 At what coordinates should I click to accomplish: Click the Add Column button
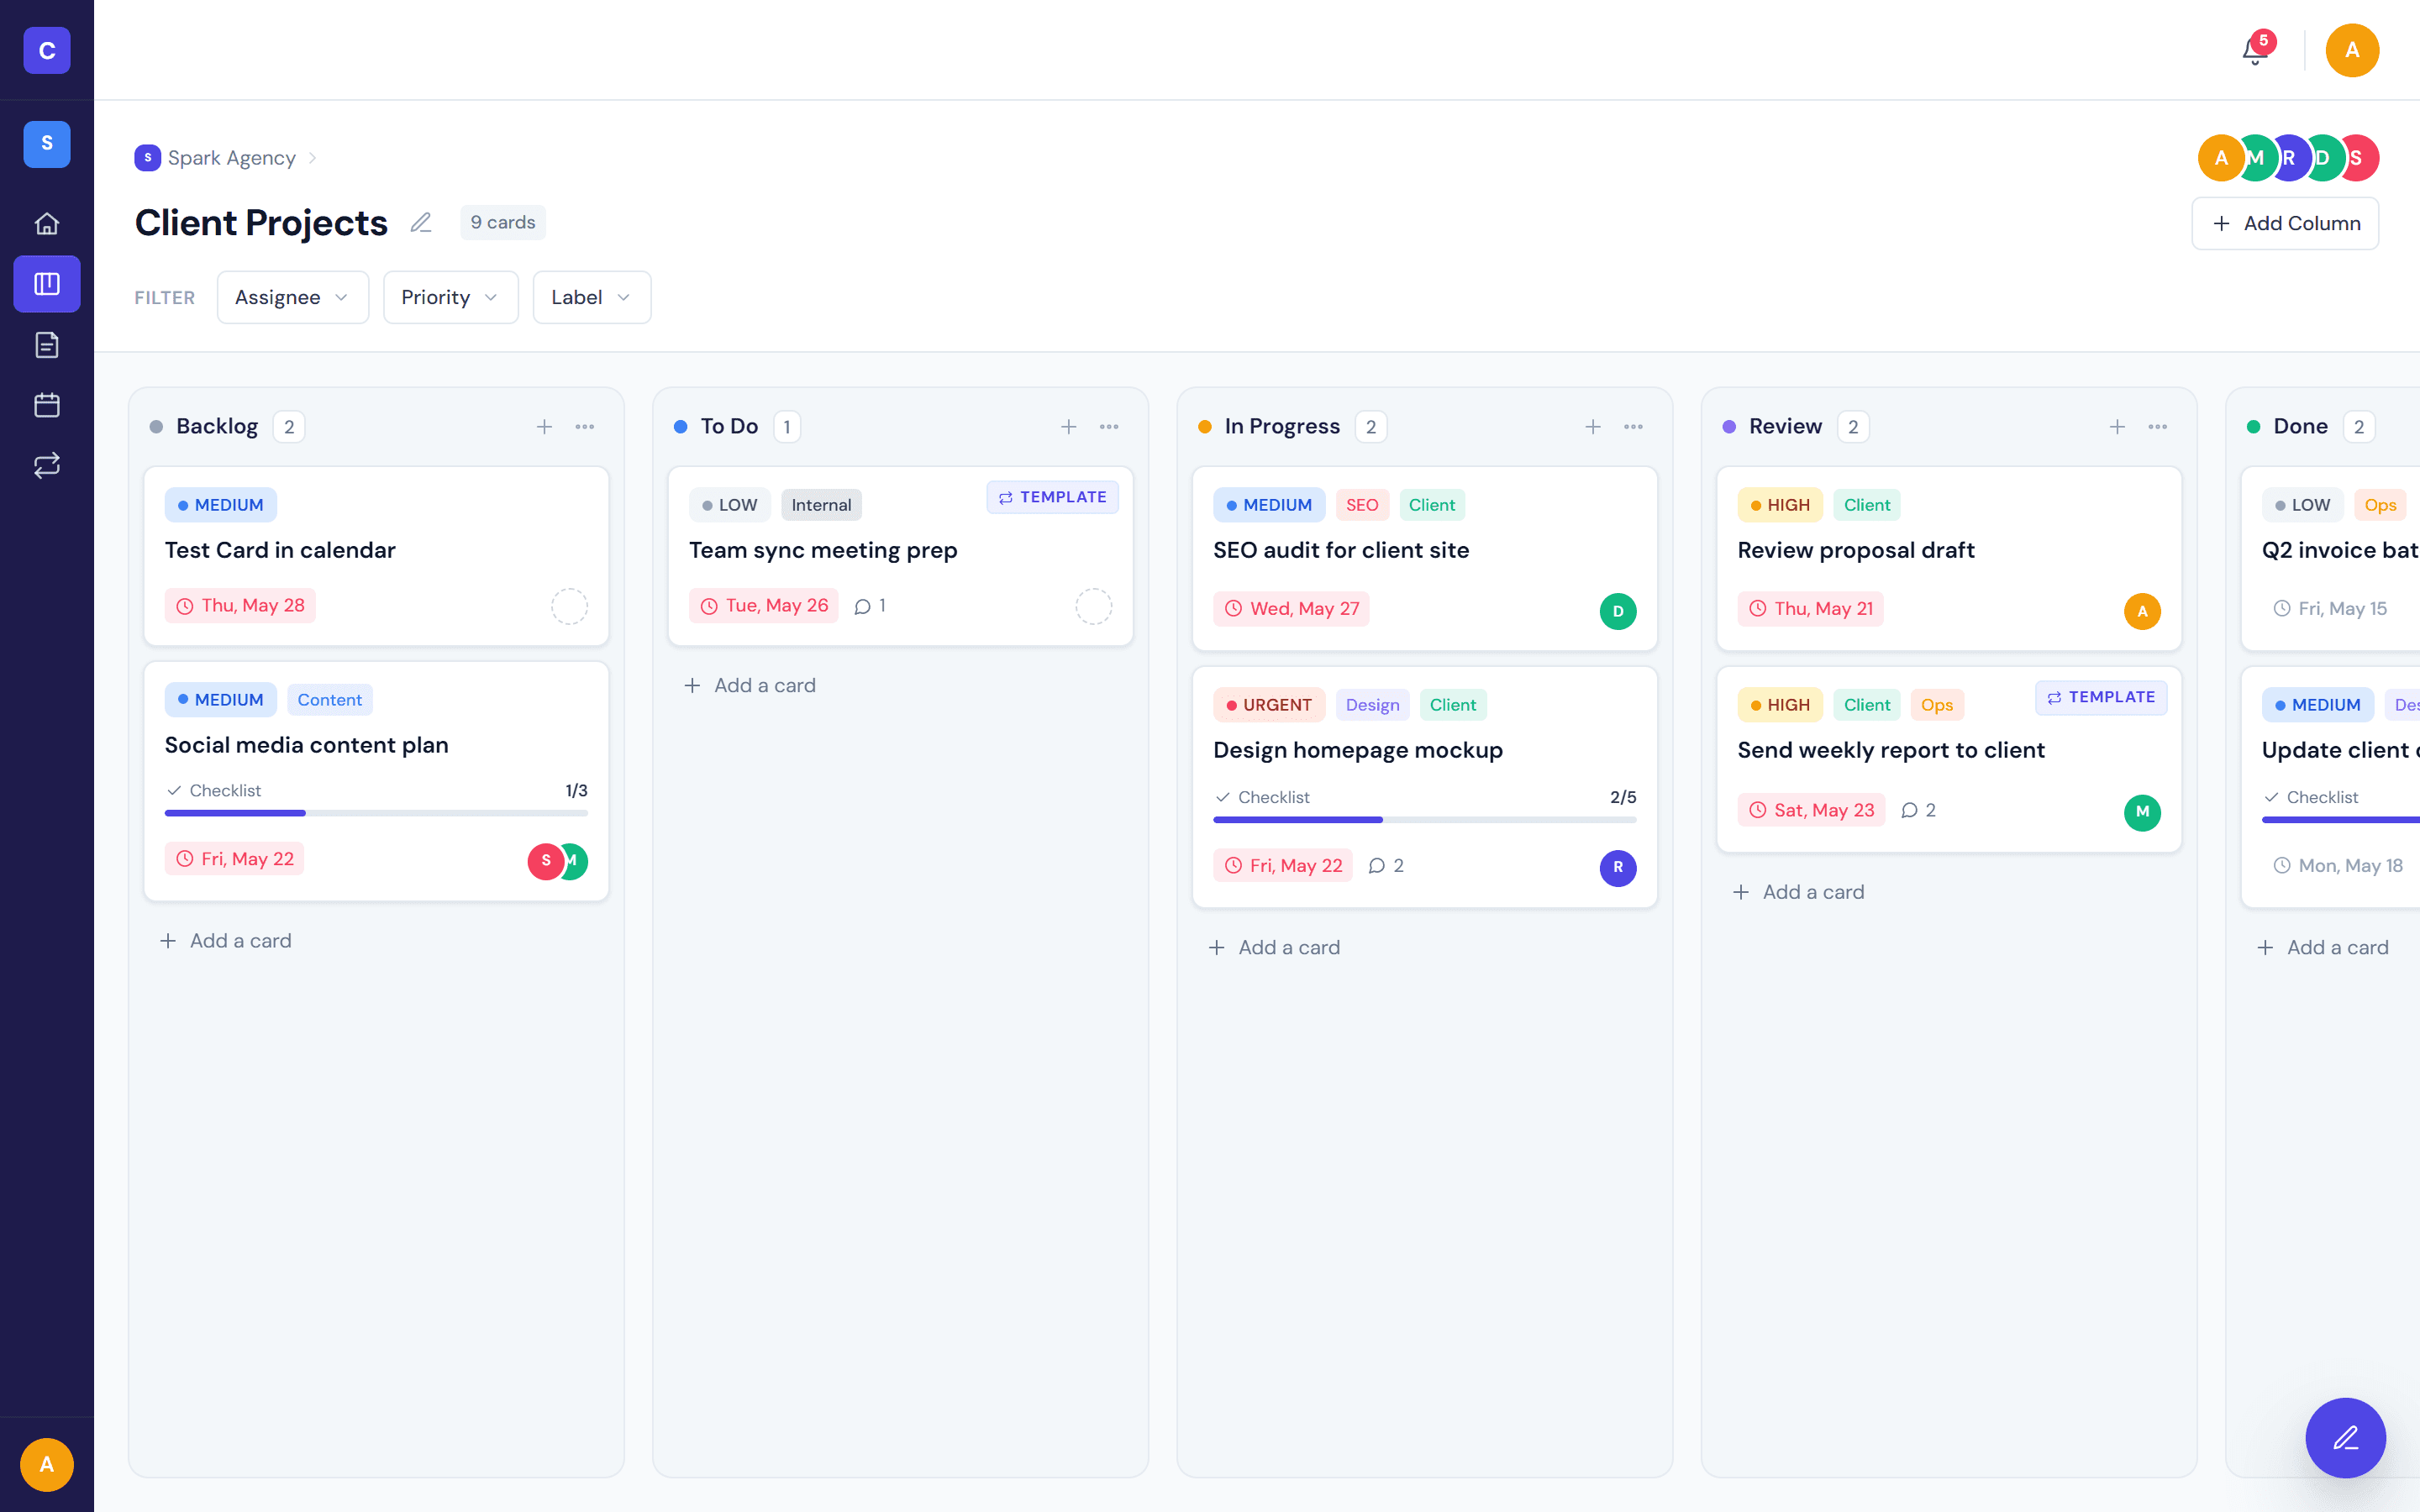[x=2285, y=223]
